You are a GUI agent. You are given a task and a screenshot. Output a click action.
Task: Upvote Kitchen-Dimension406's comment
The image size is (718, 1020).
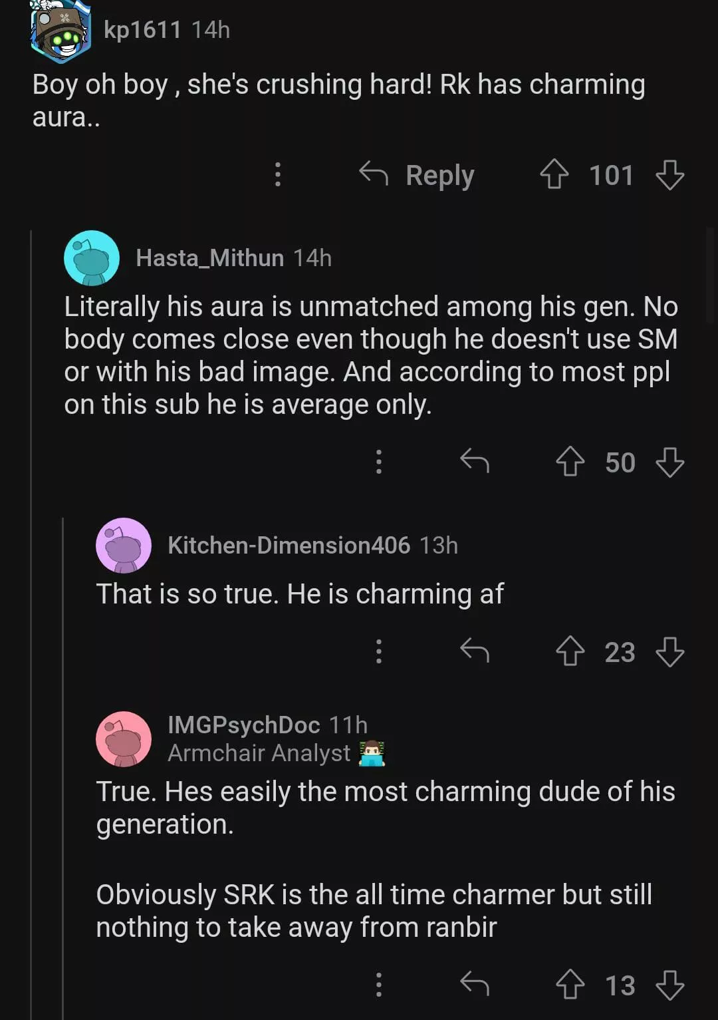pos(570,651)
